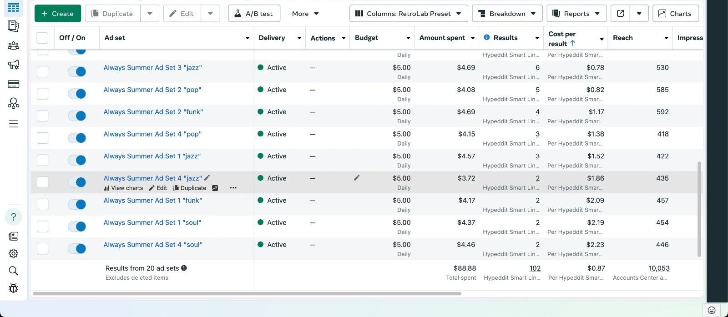The image size is (728, 317).
Task: Open the three-dot menu for Ad Set 4 "jazz"
Action: click(233, 188)
